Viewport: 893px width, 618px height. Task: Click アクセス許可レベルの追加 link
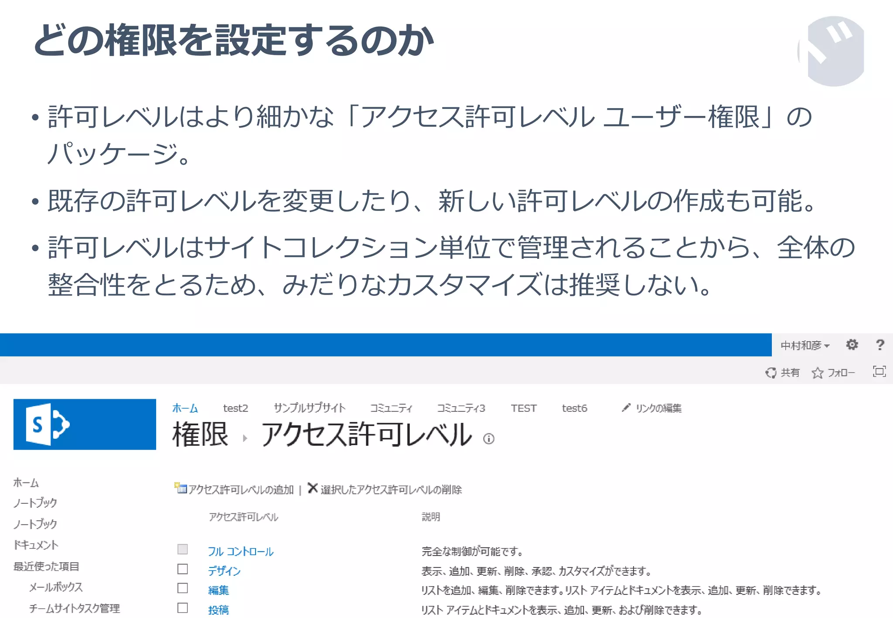(x=241, y=490)
